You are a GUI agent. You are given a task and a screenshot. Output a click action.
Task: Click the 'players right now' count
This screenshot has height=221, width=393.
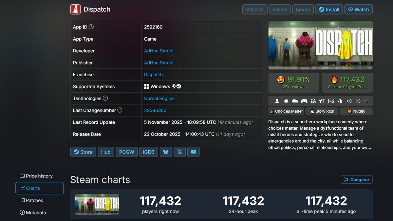(x=160, y=201)
